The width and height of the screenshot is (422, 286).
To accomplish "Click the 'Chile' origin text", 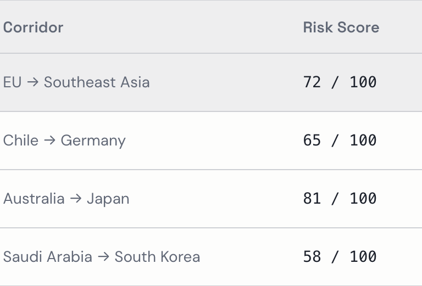I will pyautogui.click(x=21, y=141).
